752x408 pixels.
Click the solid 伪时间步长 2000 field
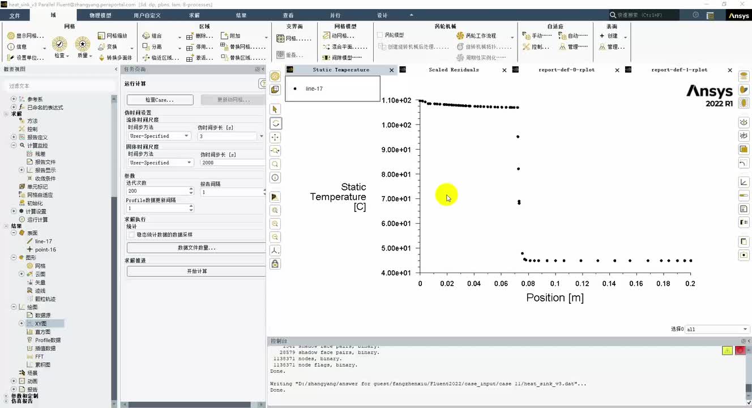point(233,163)
